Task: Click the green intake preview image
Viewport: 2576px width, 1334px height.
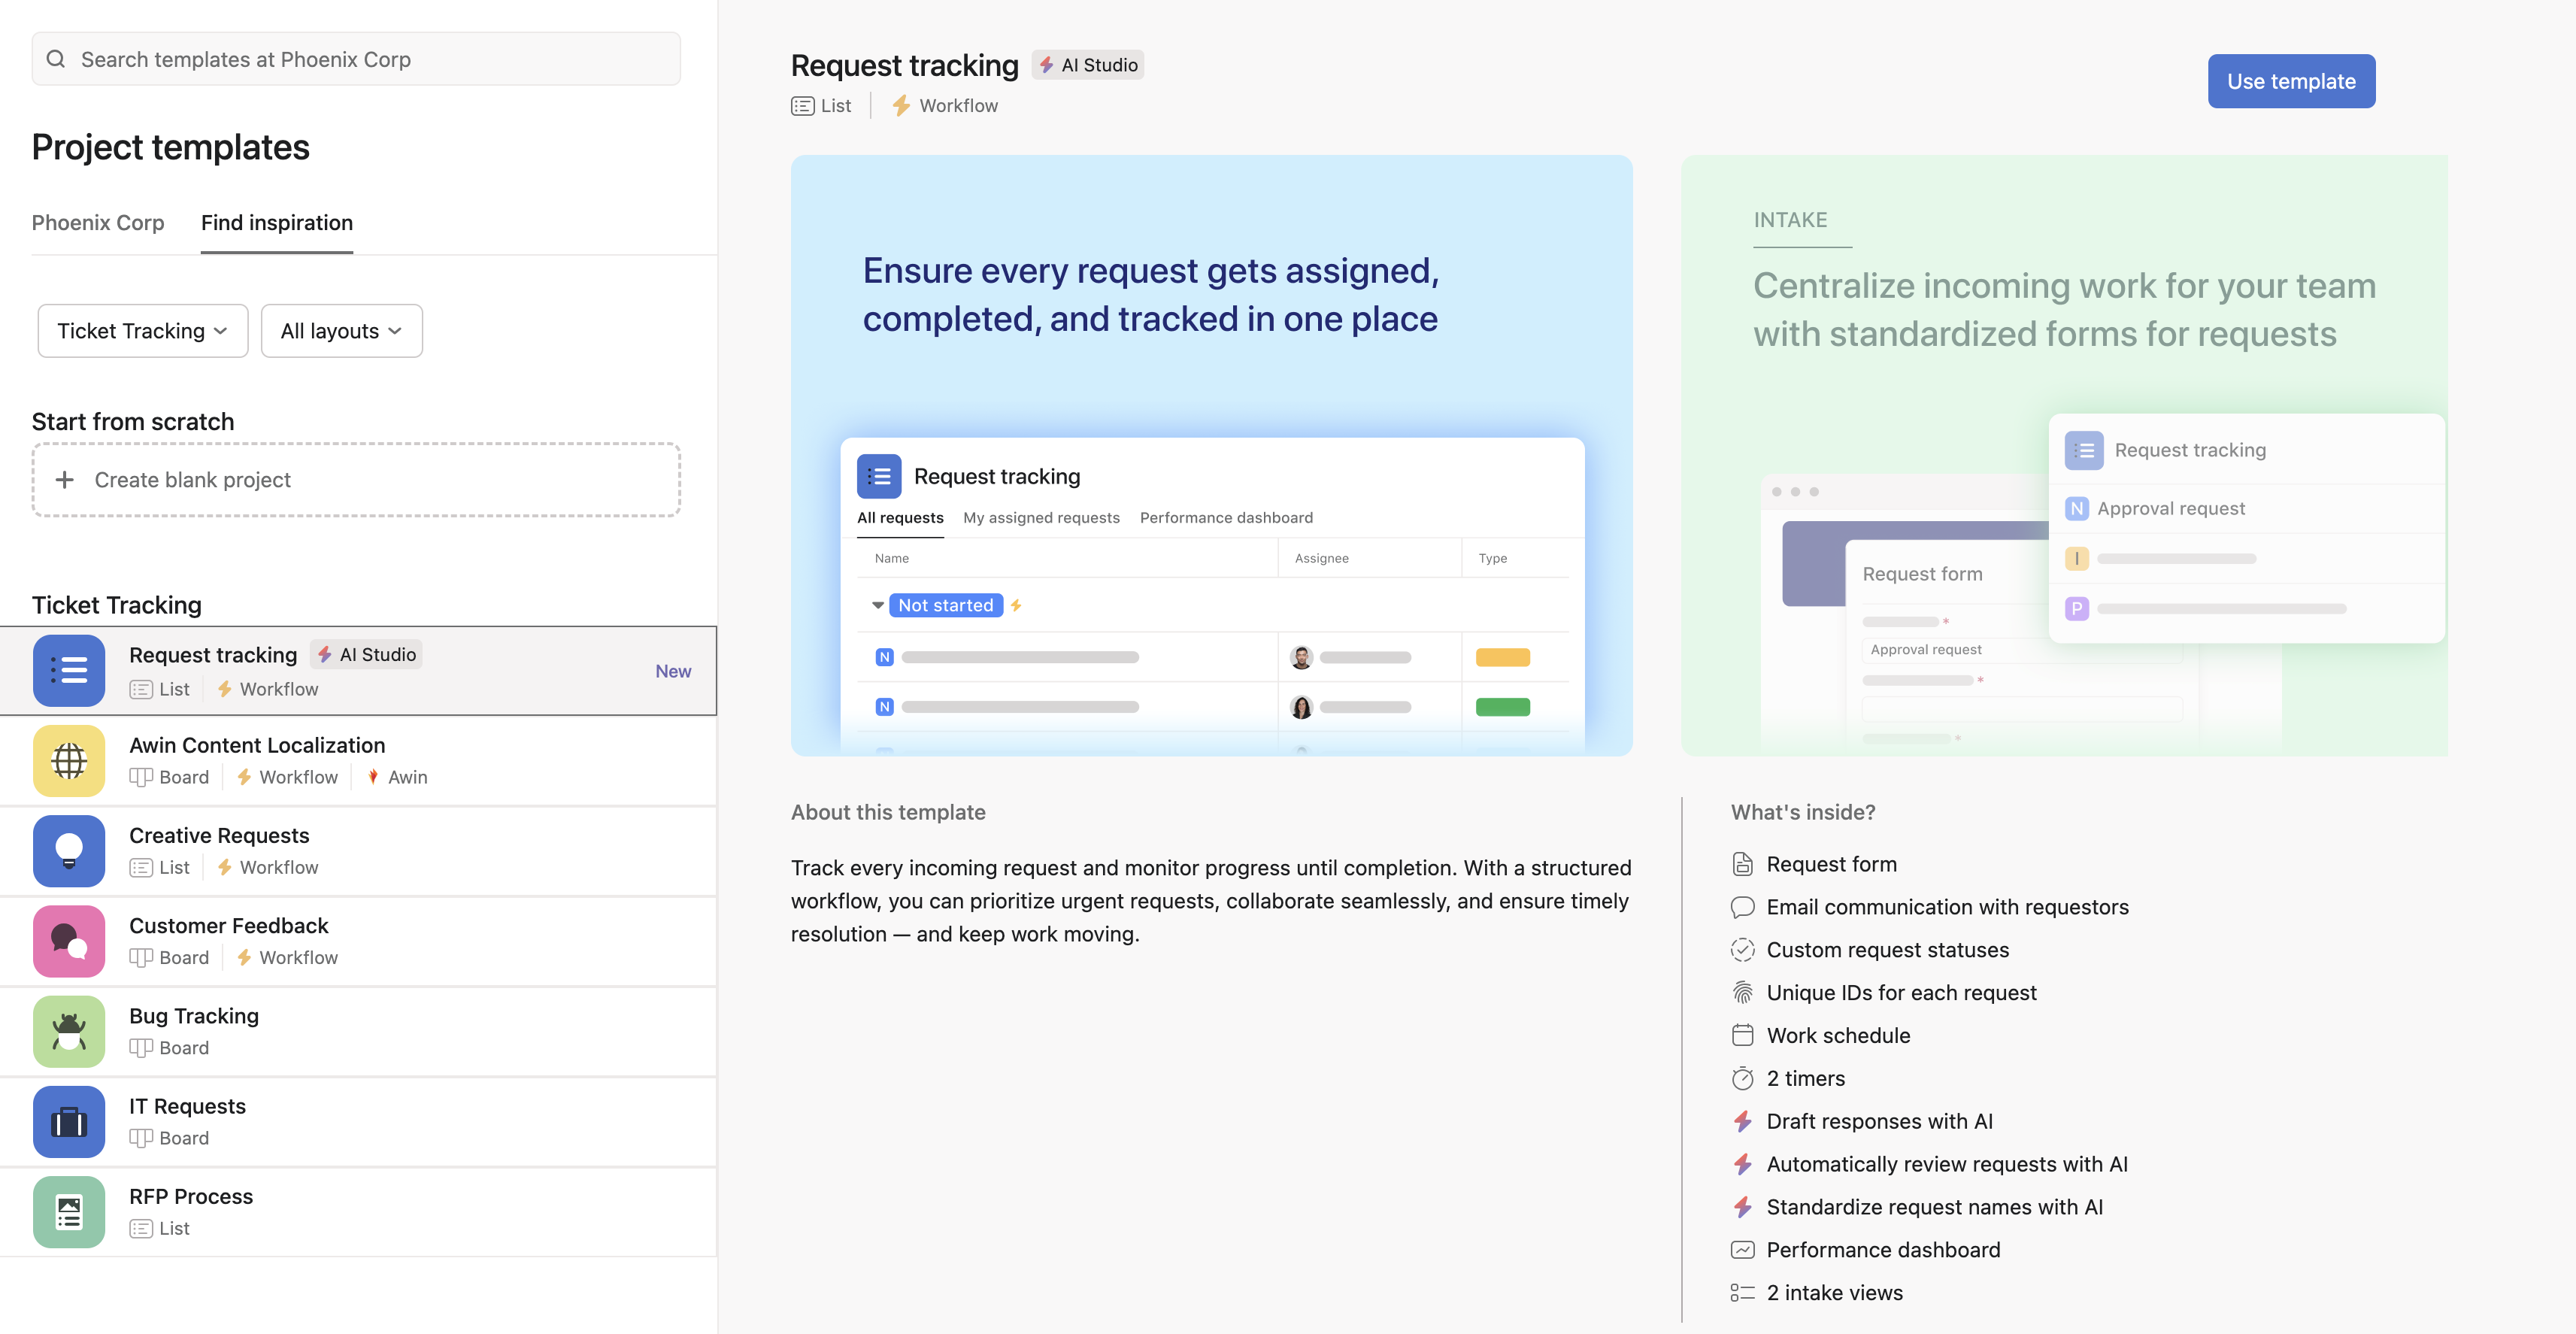Action: 2064,455
